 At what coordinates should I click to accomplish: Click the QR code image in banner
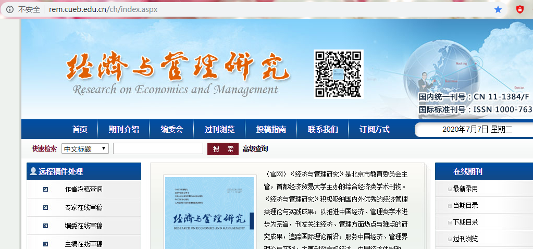(339, 74)
